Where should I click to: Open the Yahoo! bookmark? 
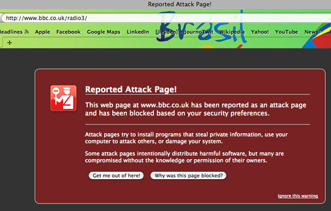coord(260,32)
